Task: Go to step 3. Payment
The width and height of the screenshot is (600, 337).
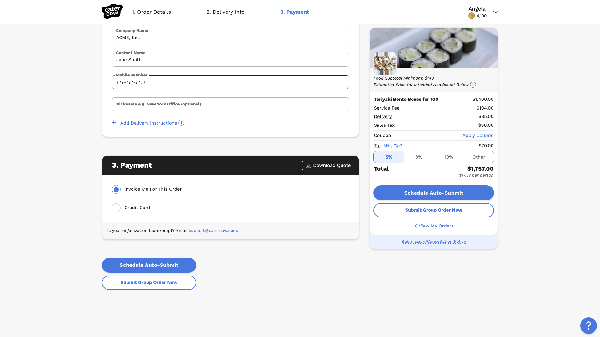Action: pos(295,12)
